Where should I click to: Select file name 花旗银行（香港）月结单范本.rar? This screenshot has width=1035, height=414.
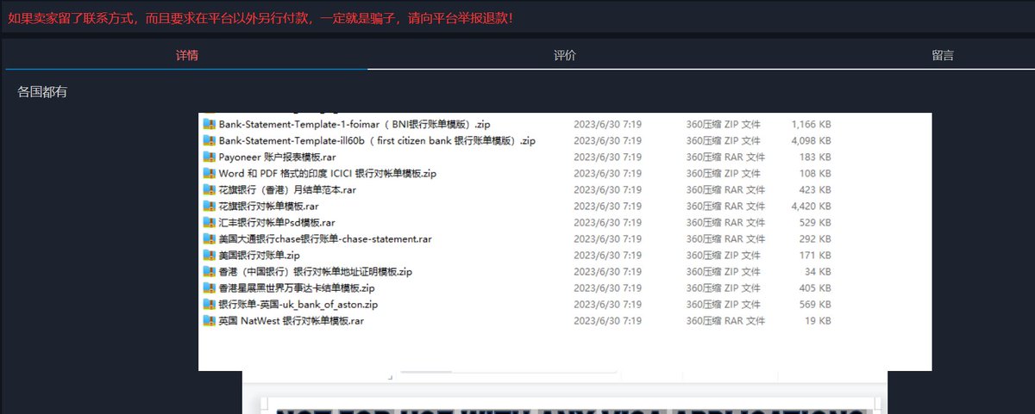click(287, 189)
